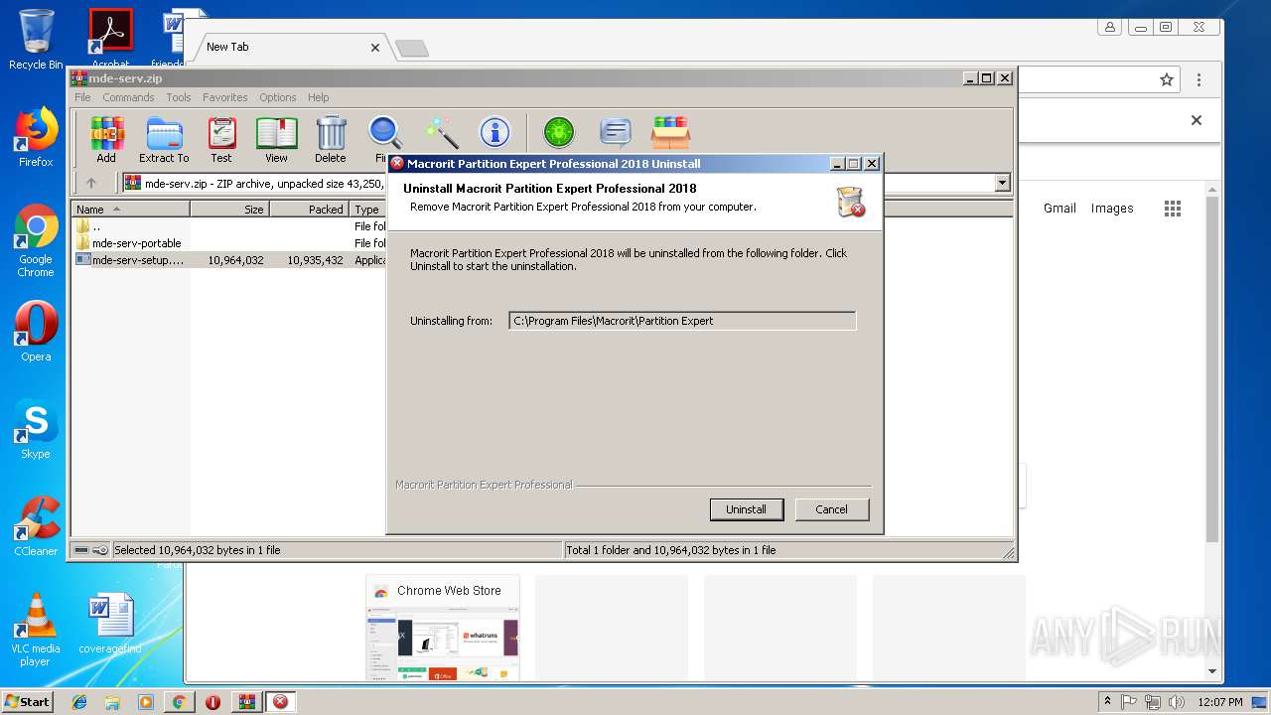Open the CCleaner desktop shortcut

(36, 526)
